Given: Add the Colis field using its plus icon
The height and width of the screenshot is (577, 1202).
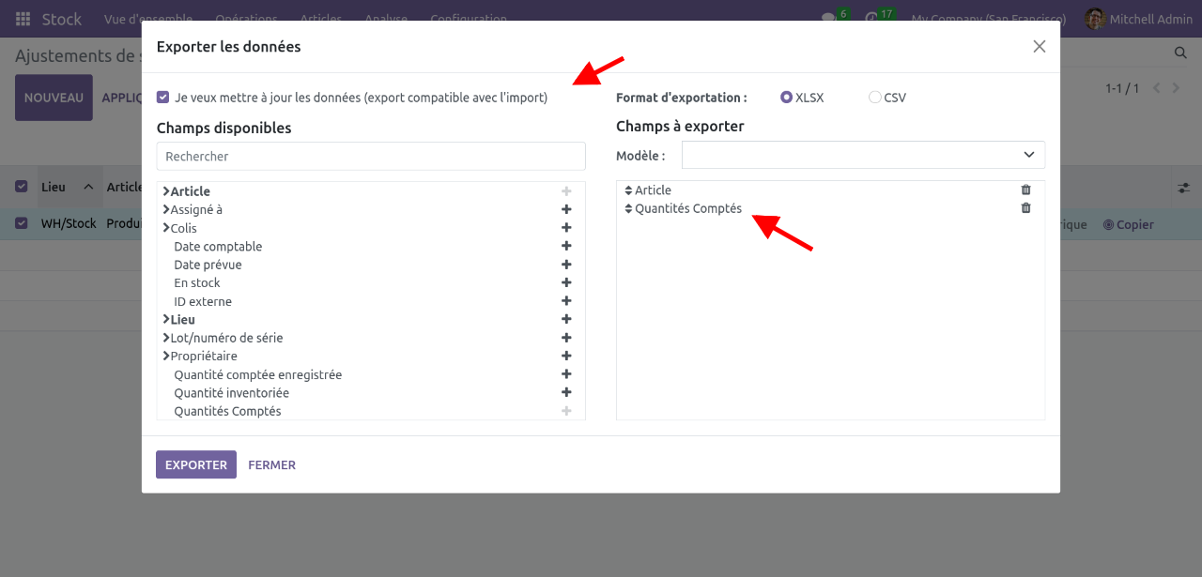Looking at the screenshot, I should point(566,228).
